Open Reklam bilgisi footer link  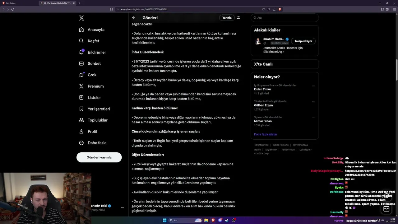tap(288, 150)
